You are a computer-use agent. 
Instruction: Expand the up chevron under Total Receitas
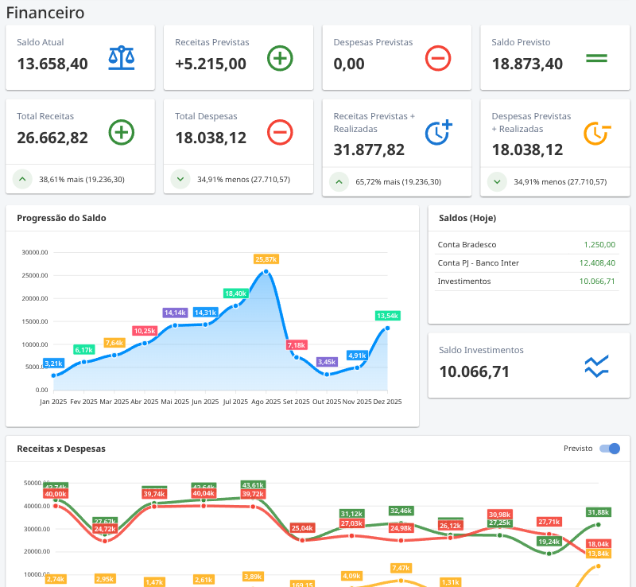pos(22,179)
